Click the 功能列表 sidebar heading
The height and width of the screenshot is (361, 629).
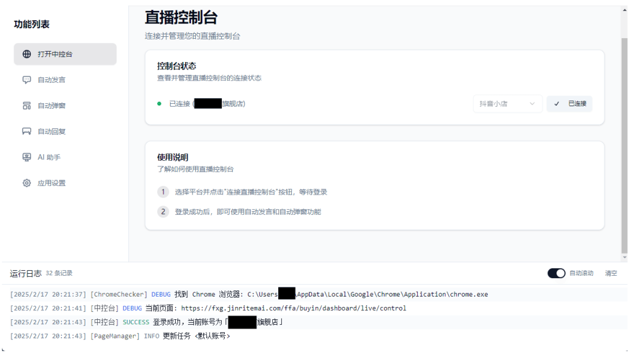[32, 25]
